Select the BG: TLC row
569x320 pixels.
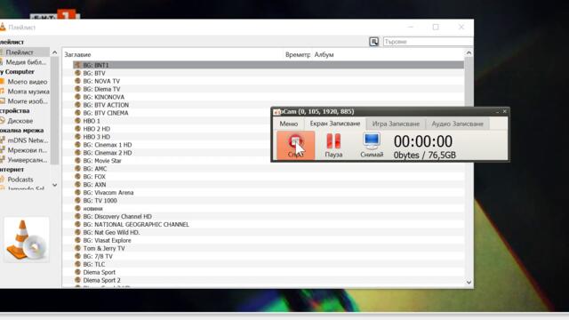pyautogui.click(x=268, y=265)
